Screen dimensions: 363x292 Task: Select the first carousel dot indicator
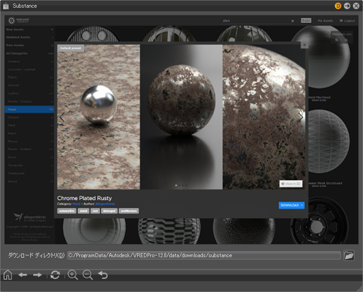[x=176, y=185]
